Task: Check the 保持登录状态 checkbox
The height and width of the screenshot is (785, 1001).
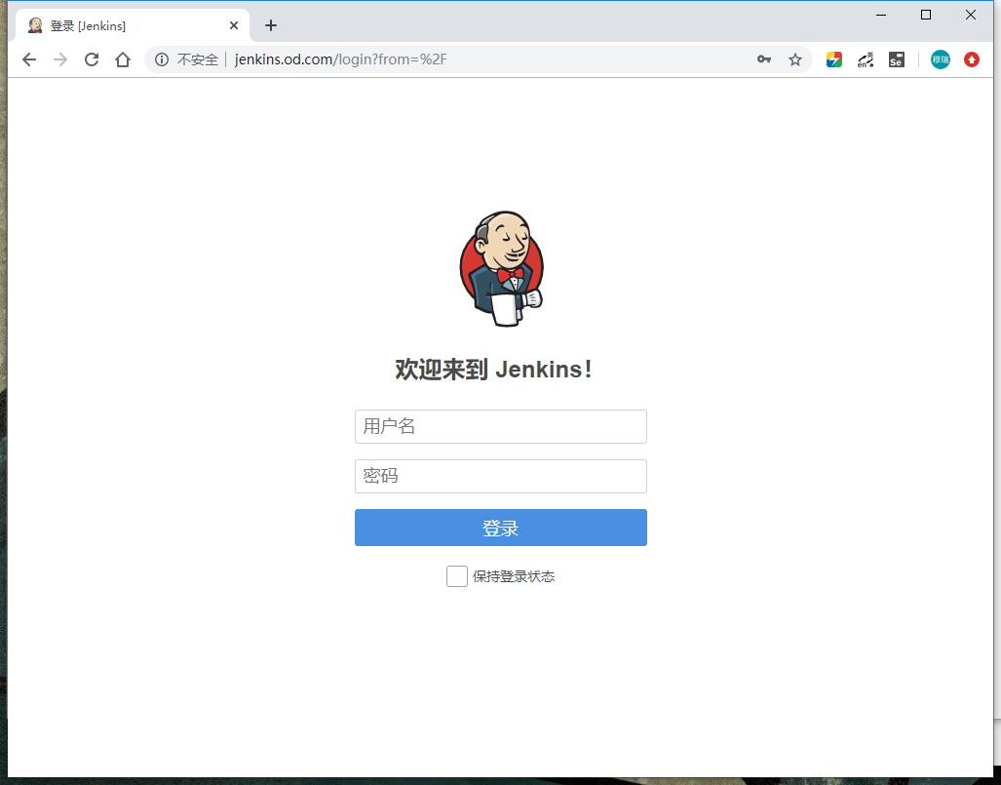Action: click(x=456, y=576)
